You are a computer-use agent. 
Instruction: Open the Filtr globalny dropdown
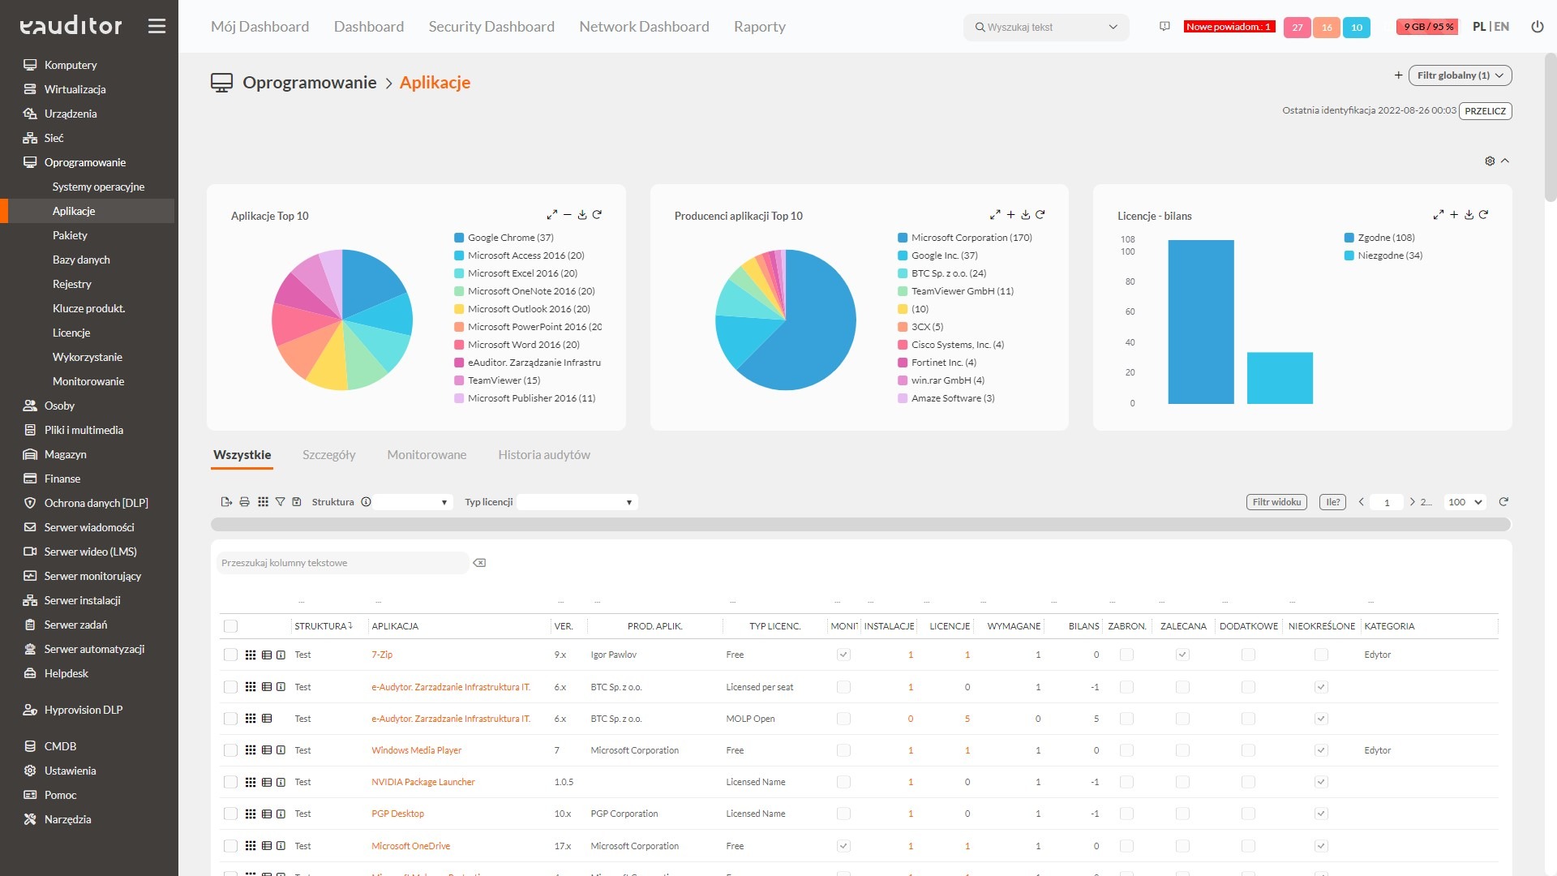[x=1460, y=75]
